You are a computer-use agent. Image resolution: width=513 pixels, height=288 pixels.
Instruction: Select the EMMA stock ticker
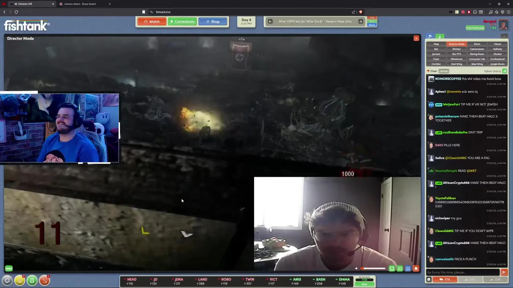tap(342, 281)
